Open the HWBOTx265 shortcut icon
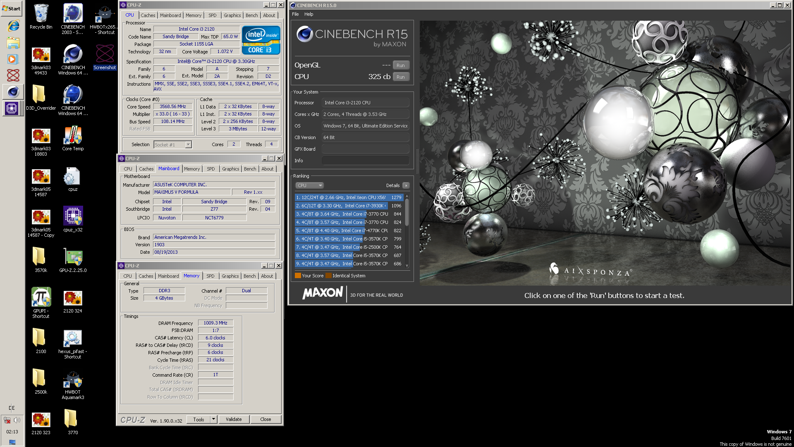The image size is (794, 447). 105,19
